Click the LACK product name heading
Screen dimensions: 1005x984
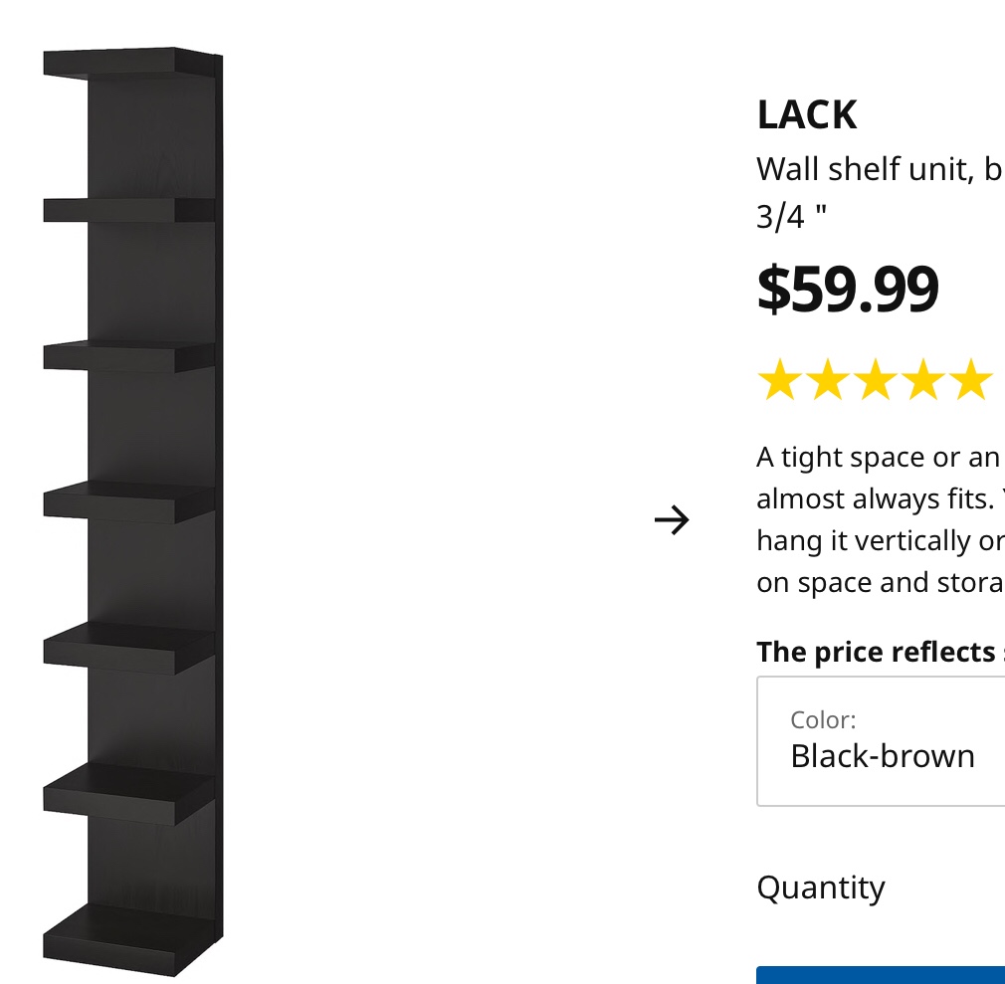tap(807, 115)
